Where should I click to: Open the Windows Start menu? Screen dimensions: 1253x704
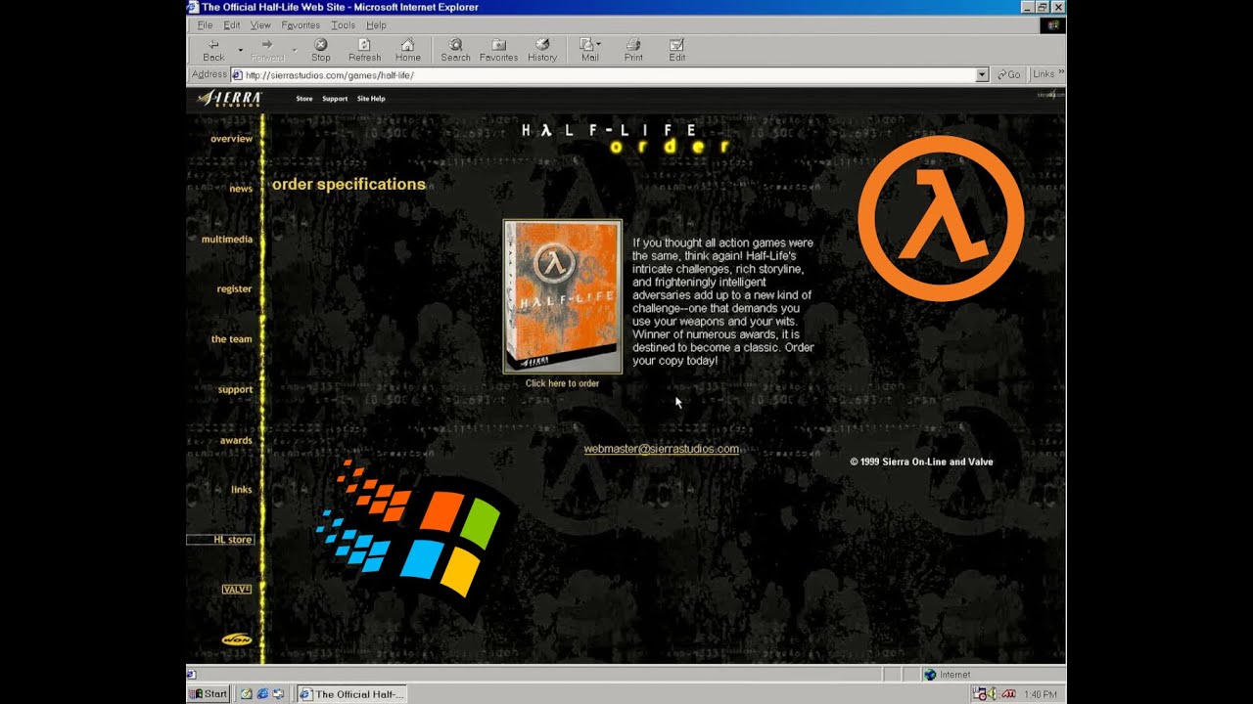(209, 694)
